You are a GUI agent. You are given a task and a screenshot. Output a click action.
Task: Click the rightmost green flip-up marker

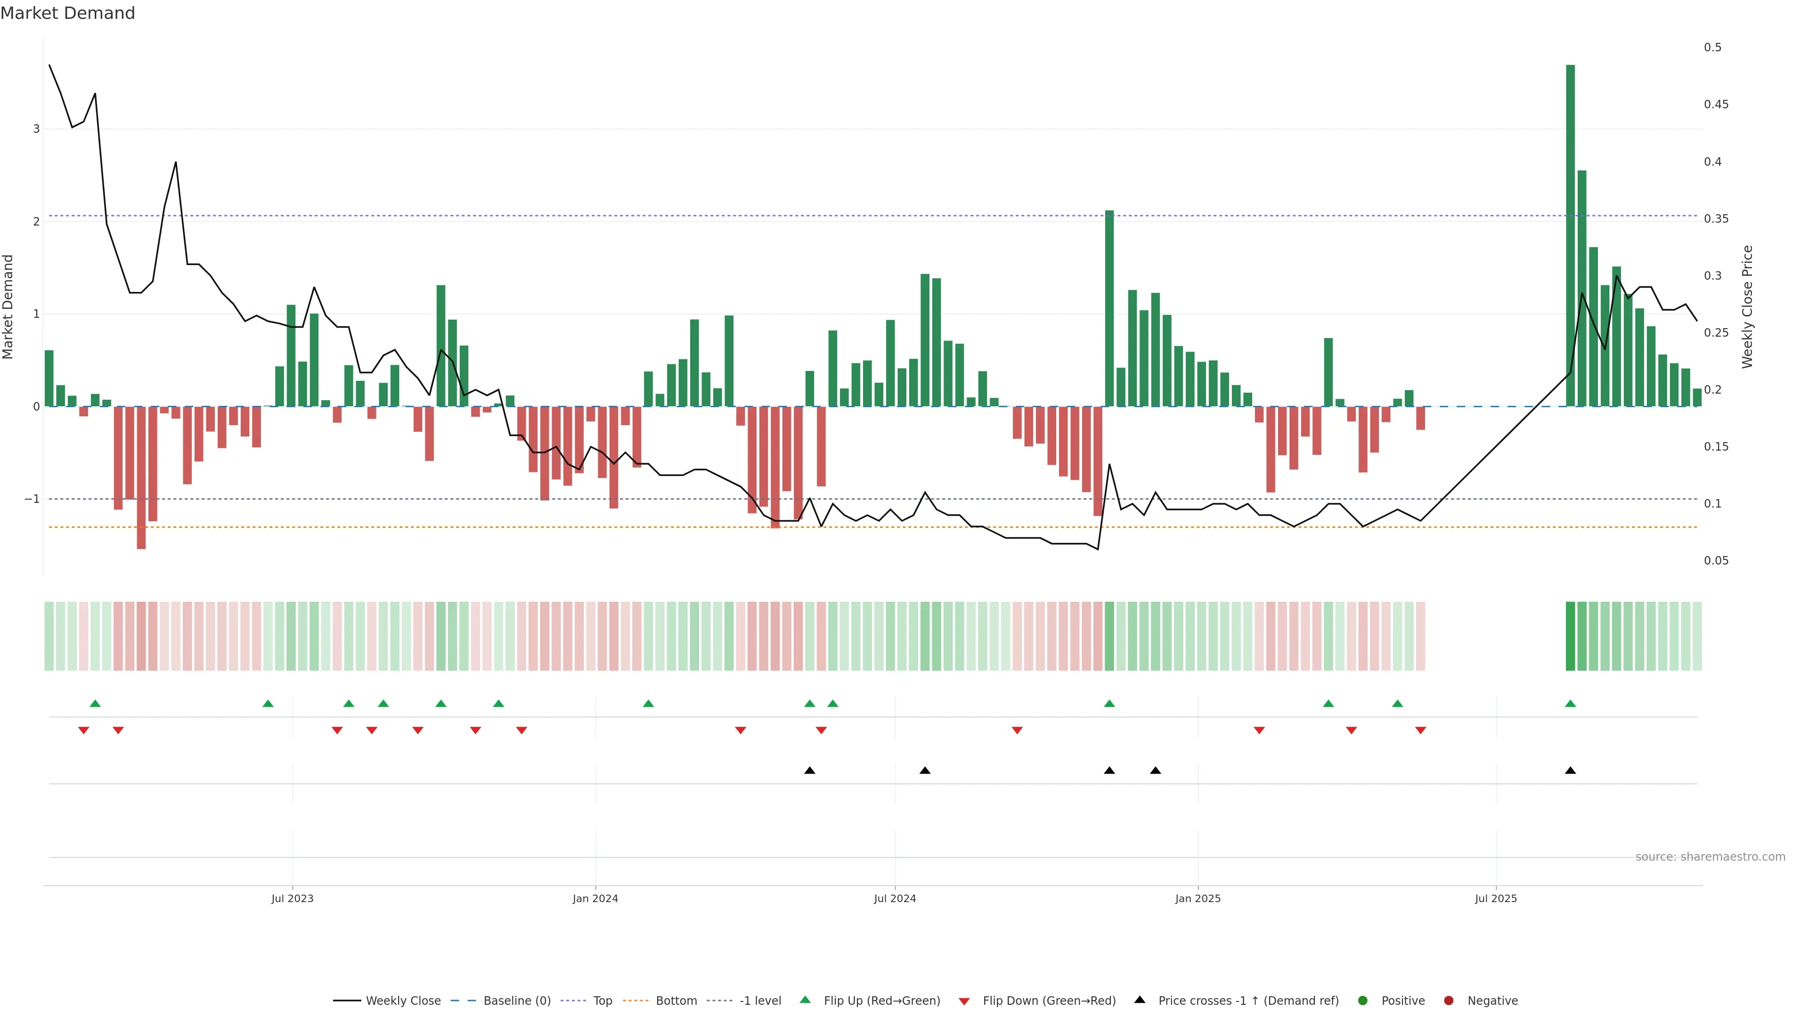[x=1570, y=703]
